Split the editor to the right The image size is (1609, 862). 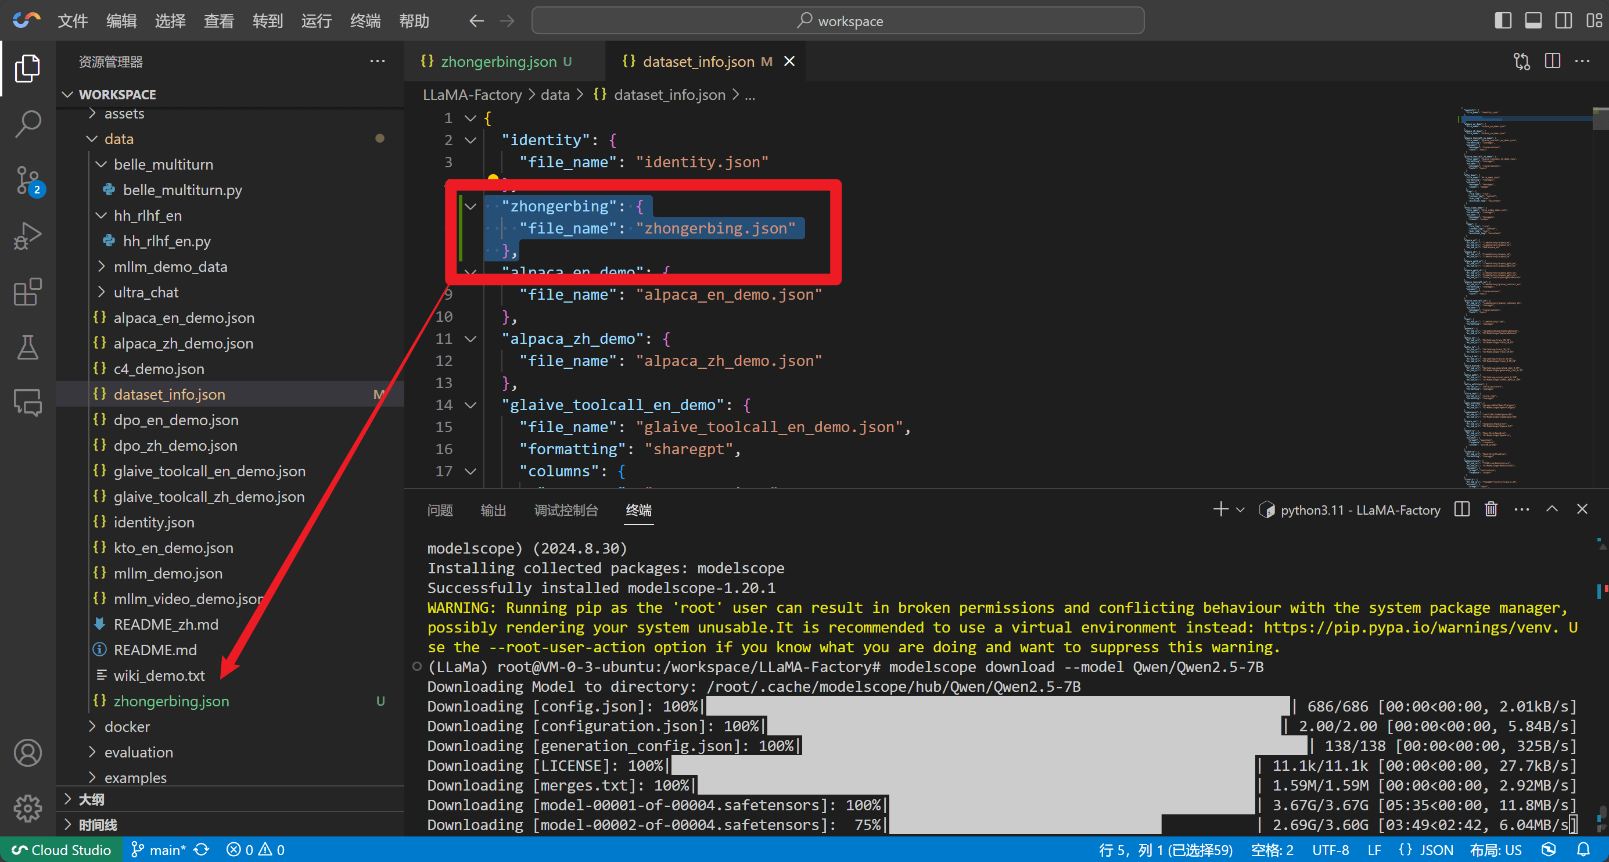point(1551,61)
